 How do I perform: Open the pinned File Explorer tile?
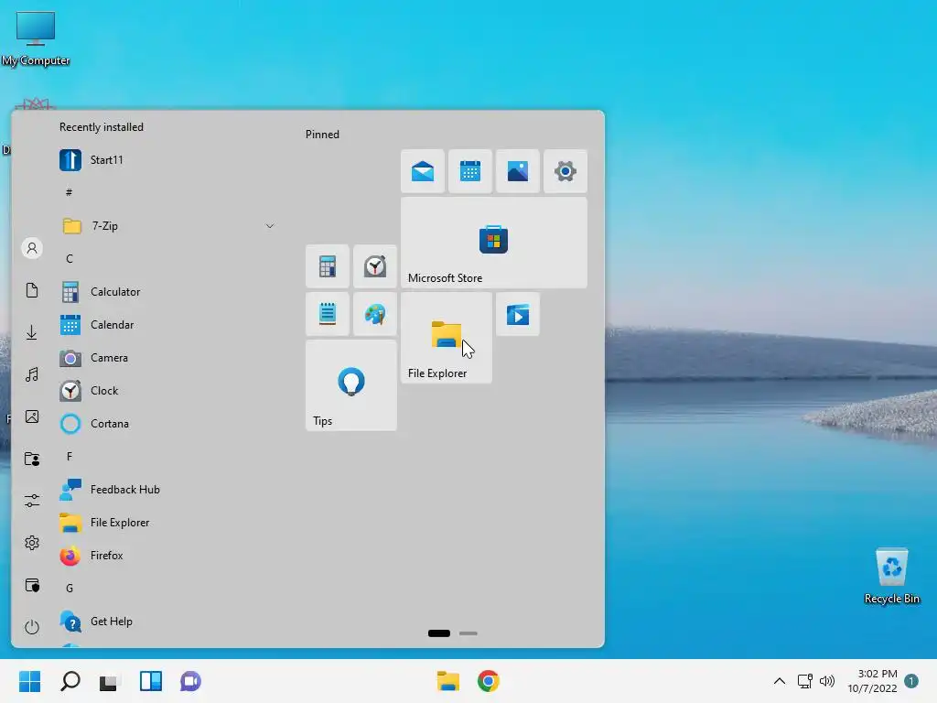tap(447, 338)
